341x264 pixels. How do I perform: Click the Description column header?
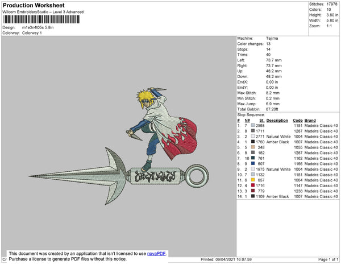point(277,121)
